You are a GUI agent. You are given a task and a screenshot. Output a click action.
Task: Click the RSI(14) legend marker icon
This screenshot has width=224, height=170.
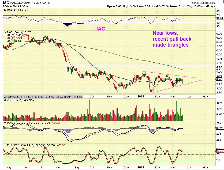coord(5,10)
